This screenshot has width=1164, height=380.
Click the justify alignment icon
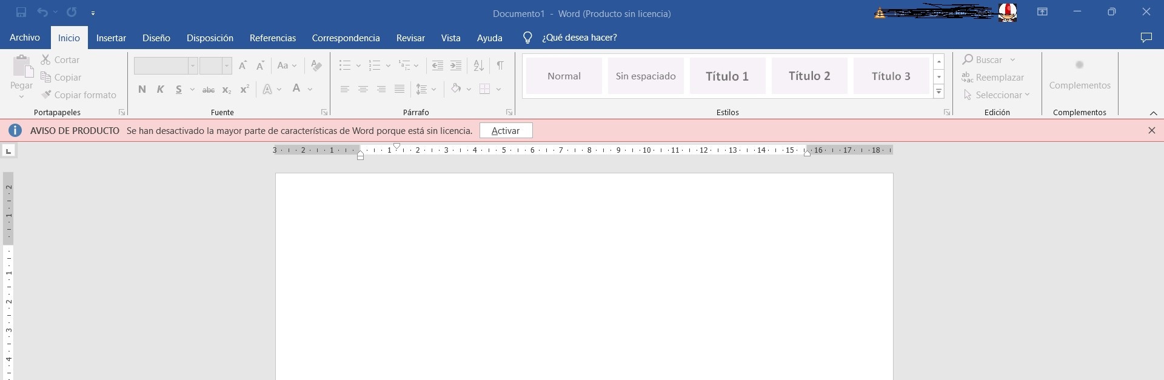(400, 89)
